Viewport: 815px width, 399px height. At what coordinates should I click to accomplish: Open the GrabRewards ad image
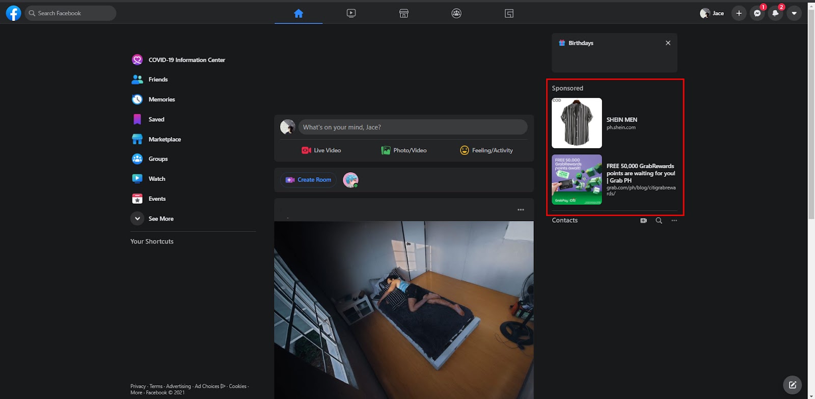577,180
